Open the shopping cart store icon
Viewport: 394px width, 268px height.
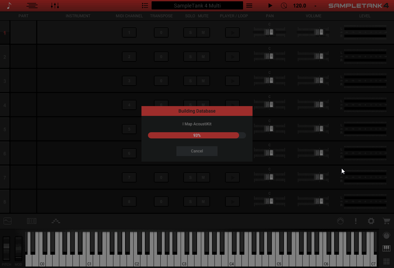(x=386, y=221)
